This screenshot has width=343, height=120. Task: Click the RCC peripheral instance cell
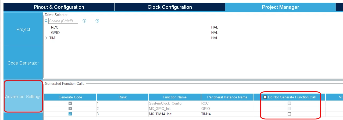coord(227,103)
